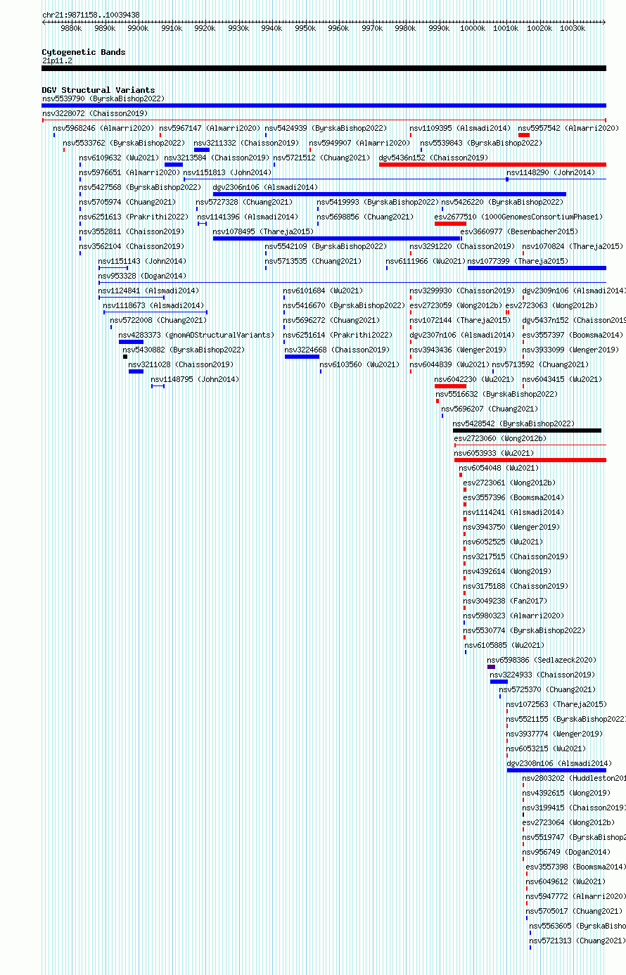Click the nsv1141396 (Alsmadi2014) label
The width and height of the screenshot is (626, 975).
(248, 217)
